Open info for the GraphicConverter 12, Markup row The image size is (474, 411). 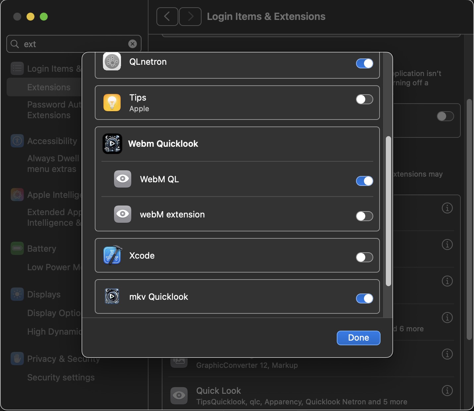447,354
